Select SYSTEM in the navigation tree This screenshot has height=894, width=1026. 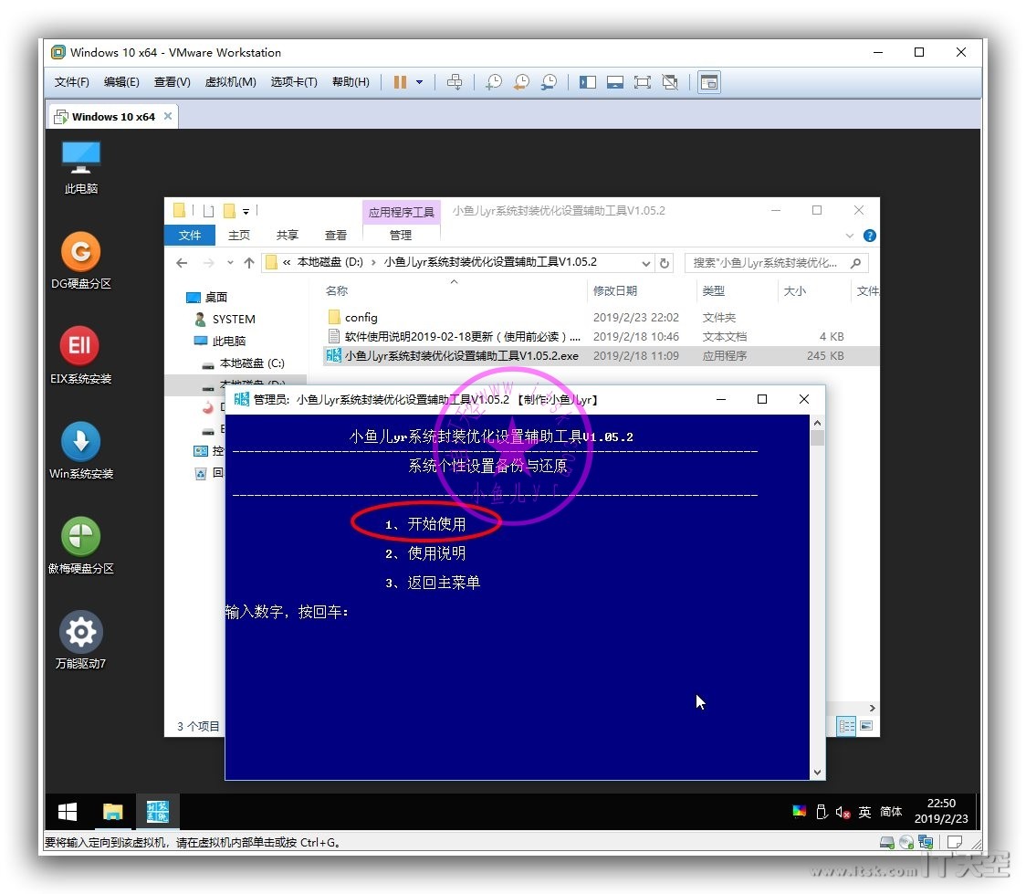tap(225, 319)
